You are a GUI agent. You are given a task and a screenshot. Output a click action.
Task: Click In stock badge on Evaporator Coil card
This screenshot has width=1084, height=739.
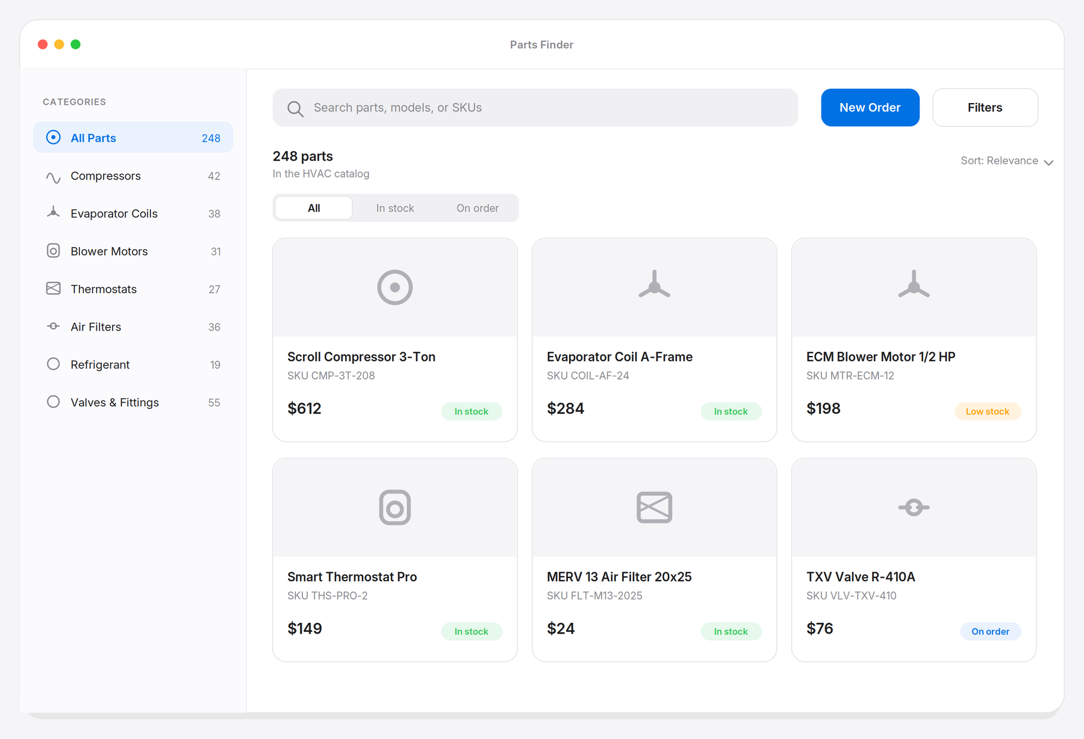click(x=731, y=411)
